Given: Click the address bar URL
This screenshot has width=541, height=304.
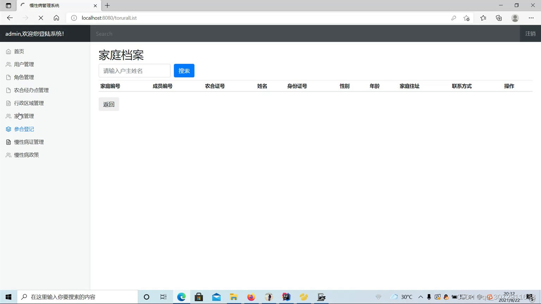Looking at the screenshot, I should click(x=109, y=18).
